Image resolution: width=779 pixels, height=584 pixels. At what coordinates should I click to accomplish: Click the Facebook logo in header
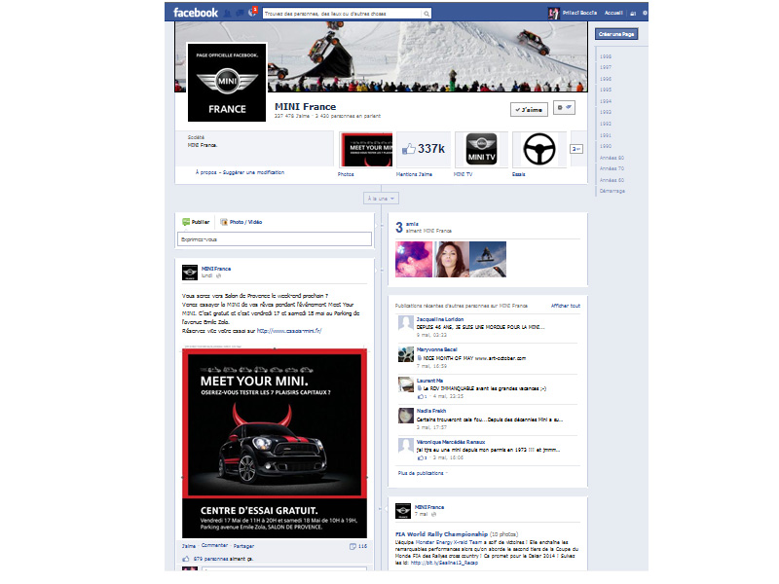(196, 13)
